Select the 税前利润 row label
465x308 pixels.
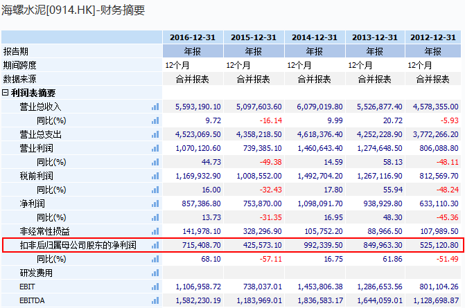point(37,176)
